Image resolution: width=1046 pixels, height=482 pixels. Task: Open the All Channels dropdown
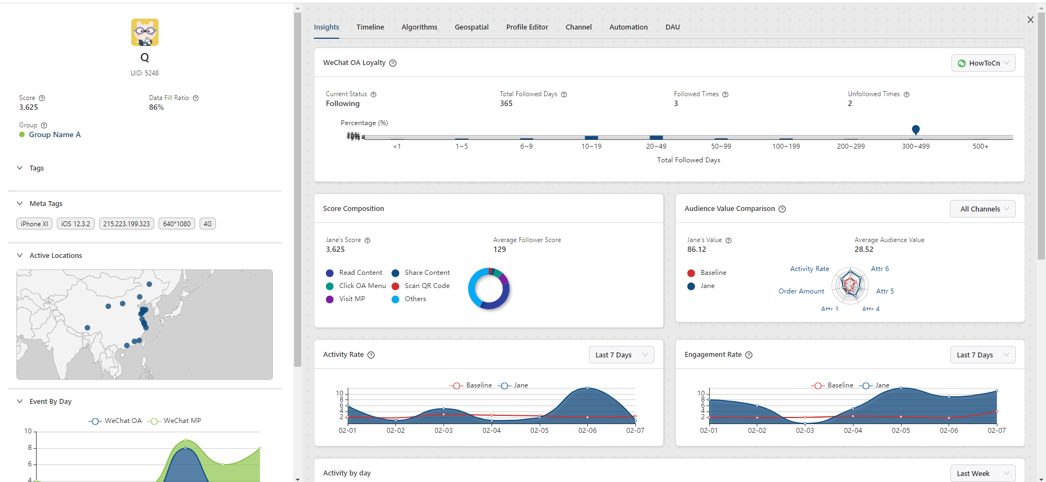[982, 209]
